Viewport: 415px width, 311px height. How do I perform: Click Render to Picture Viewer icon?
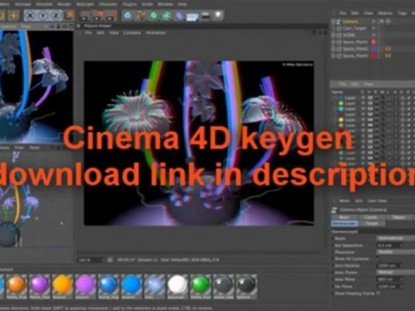pos(99,16)
